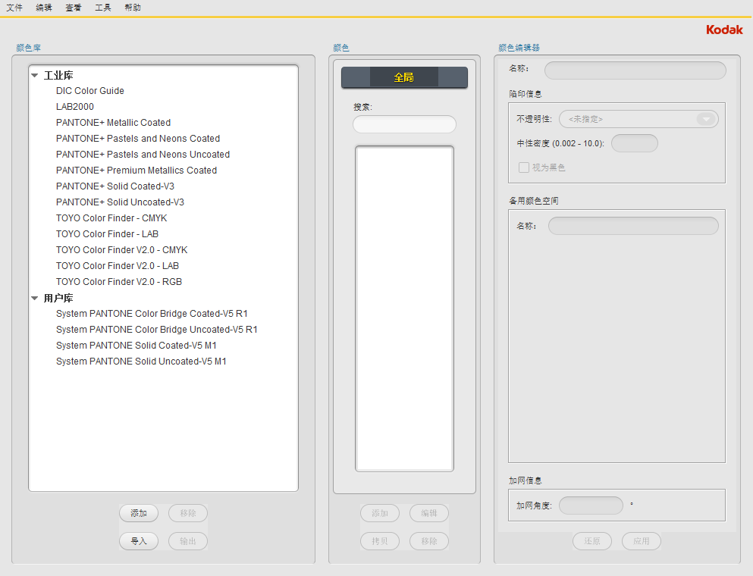Click the 移除 button in 颜色 panel
This screenshot has height=576, width=753.
[x=429, y=541]
